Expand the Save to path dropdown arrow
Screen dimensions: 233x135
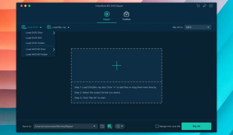94,126
